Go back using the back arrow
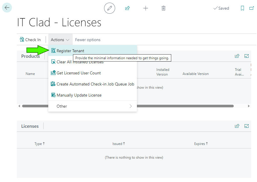 click(x=7, y=8)
